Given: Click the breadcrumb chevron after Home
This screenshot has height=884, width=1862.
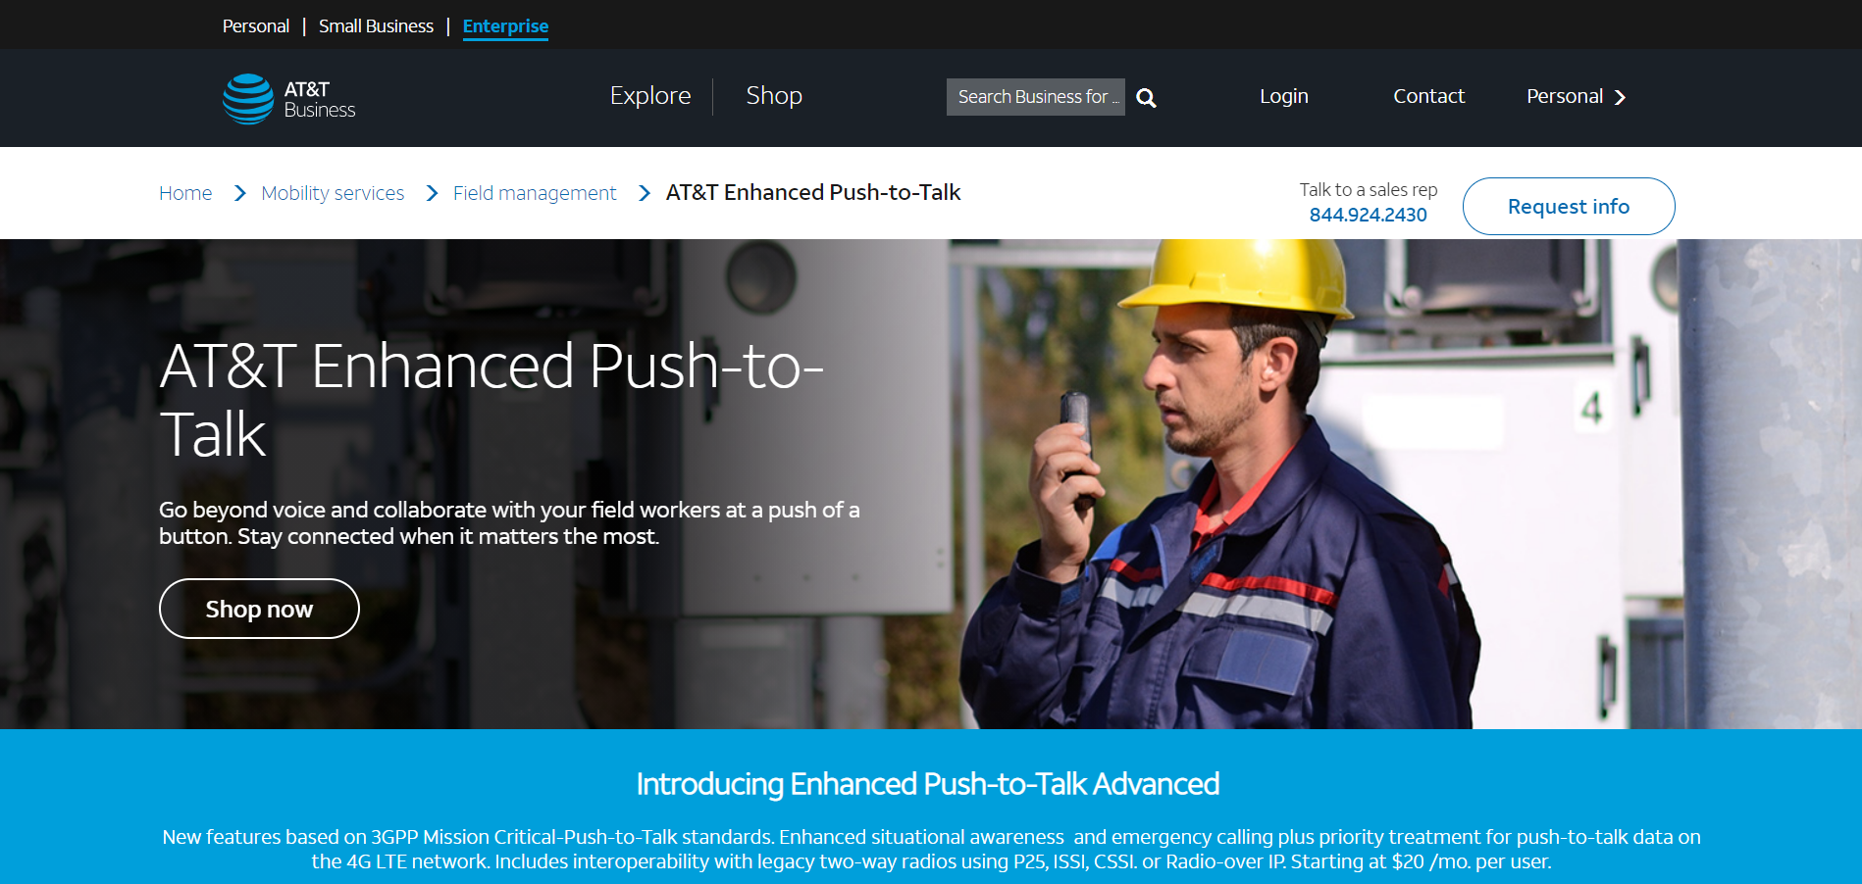Looking at the screenshot, I should click(x=240, y=193).
